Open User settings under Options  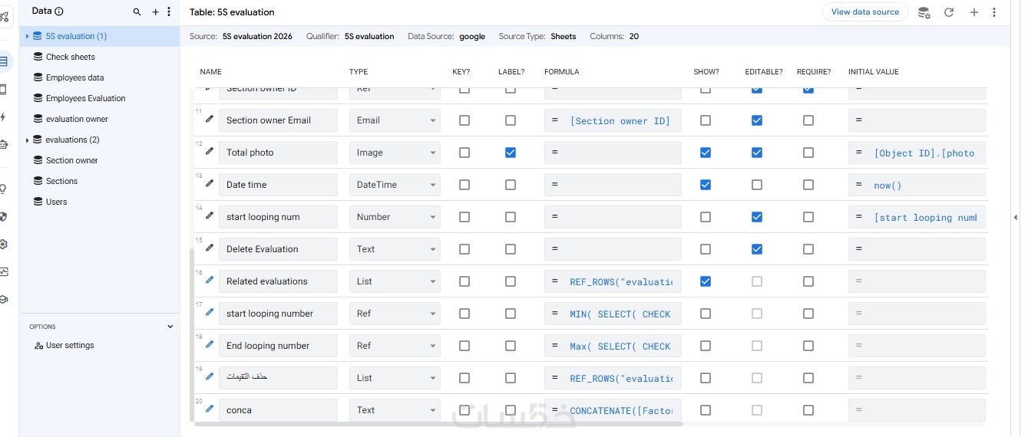coord(69,346)
